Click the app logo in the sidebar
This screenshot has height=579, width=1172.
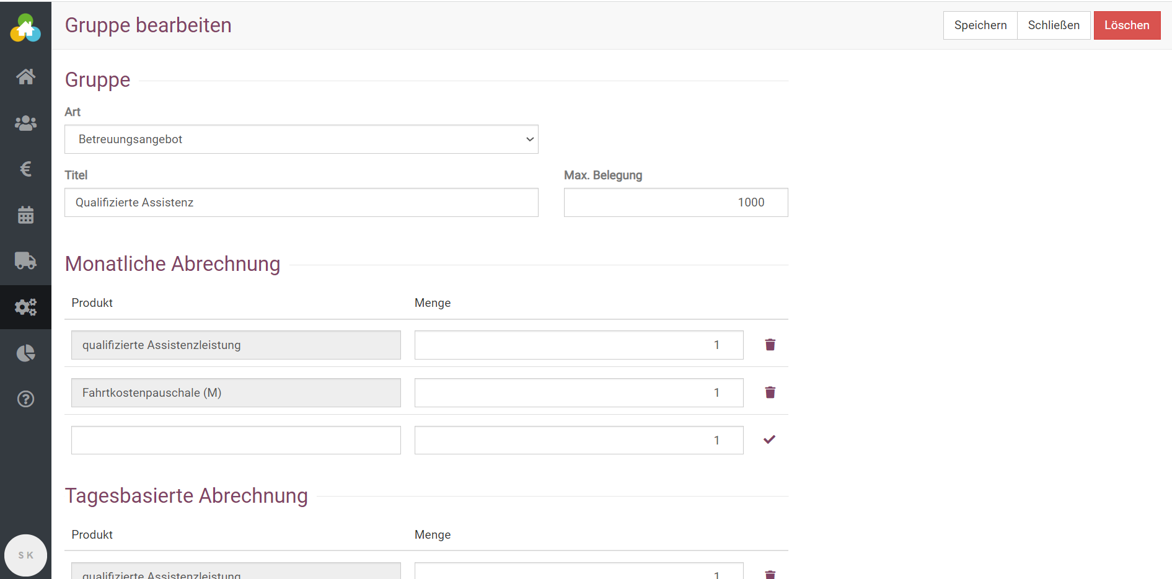coord(25,28)
